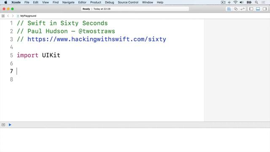Click the '@twostraws' comment text
Image resolution: width=270 pixels, height=152 pixels.
pyautogui.click(x=97, y=31)
